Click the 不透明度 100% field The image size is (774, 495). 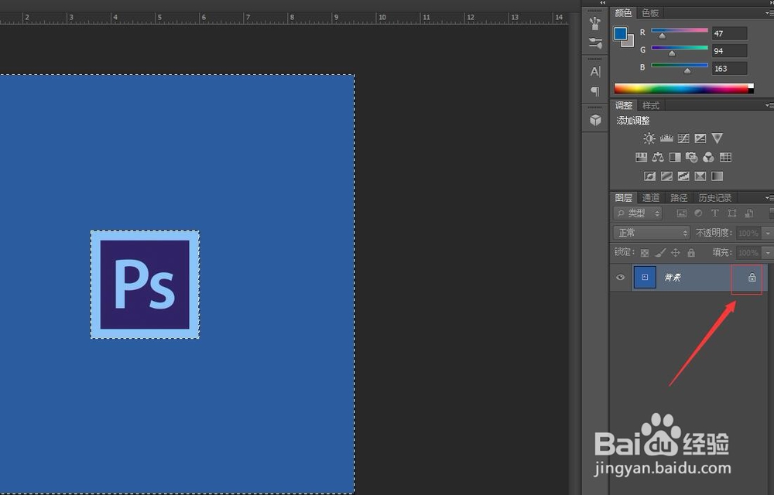point(748,233)
